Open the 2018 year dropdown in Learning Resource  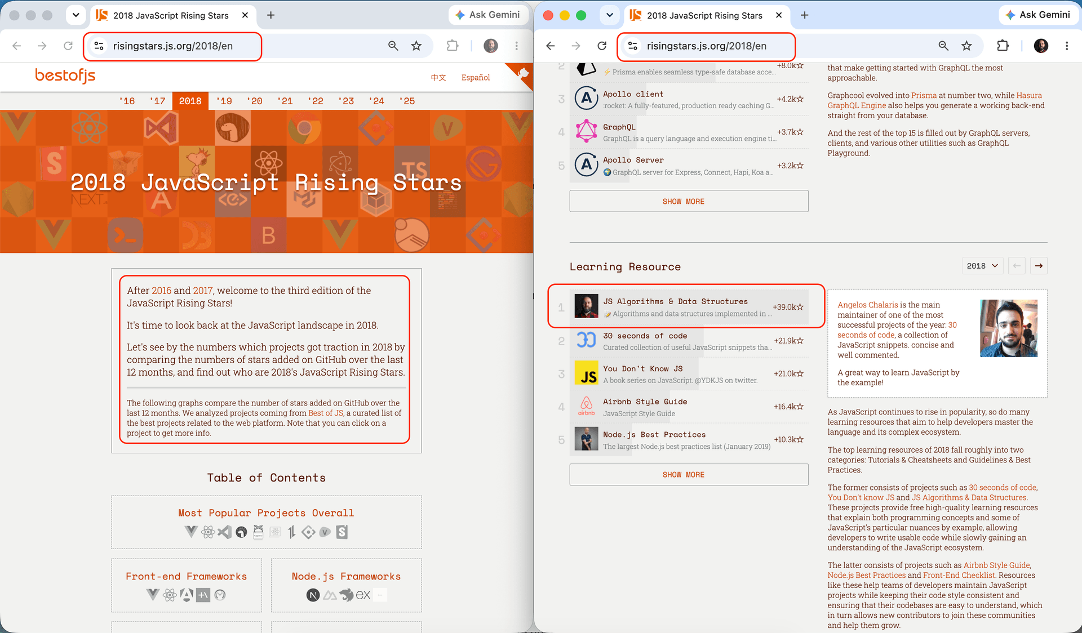(x=982, y=266)
